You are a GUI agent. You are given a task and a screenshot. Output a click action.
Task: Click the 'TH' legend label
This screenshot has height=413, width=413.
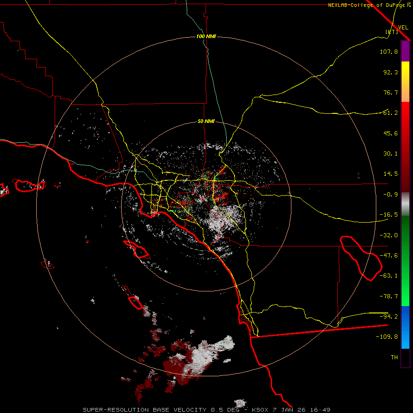pos(394,357)
